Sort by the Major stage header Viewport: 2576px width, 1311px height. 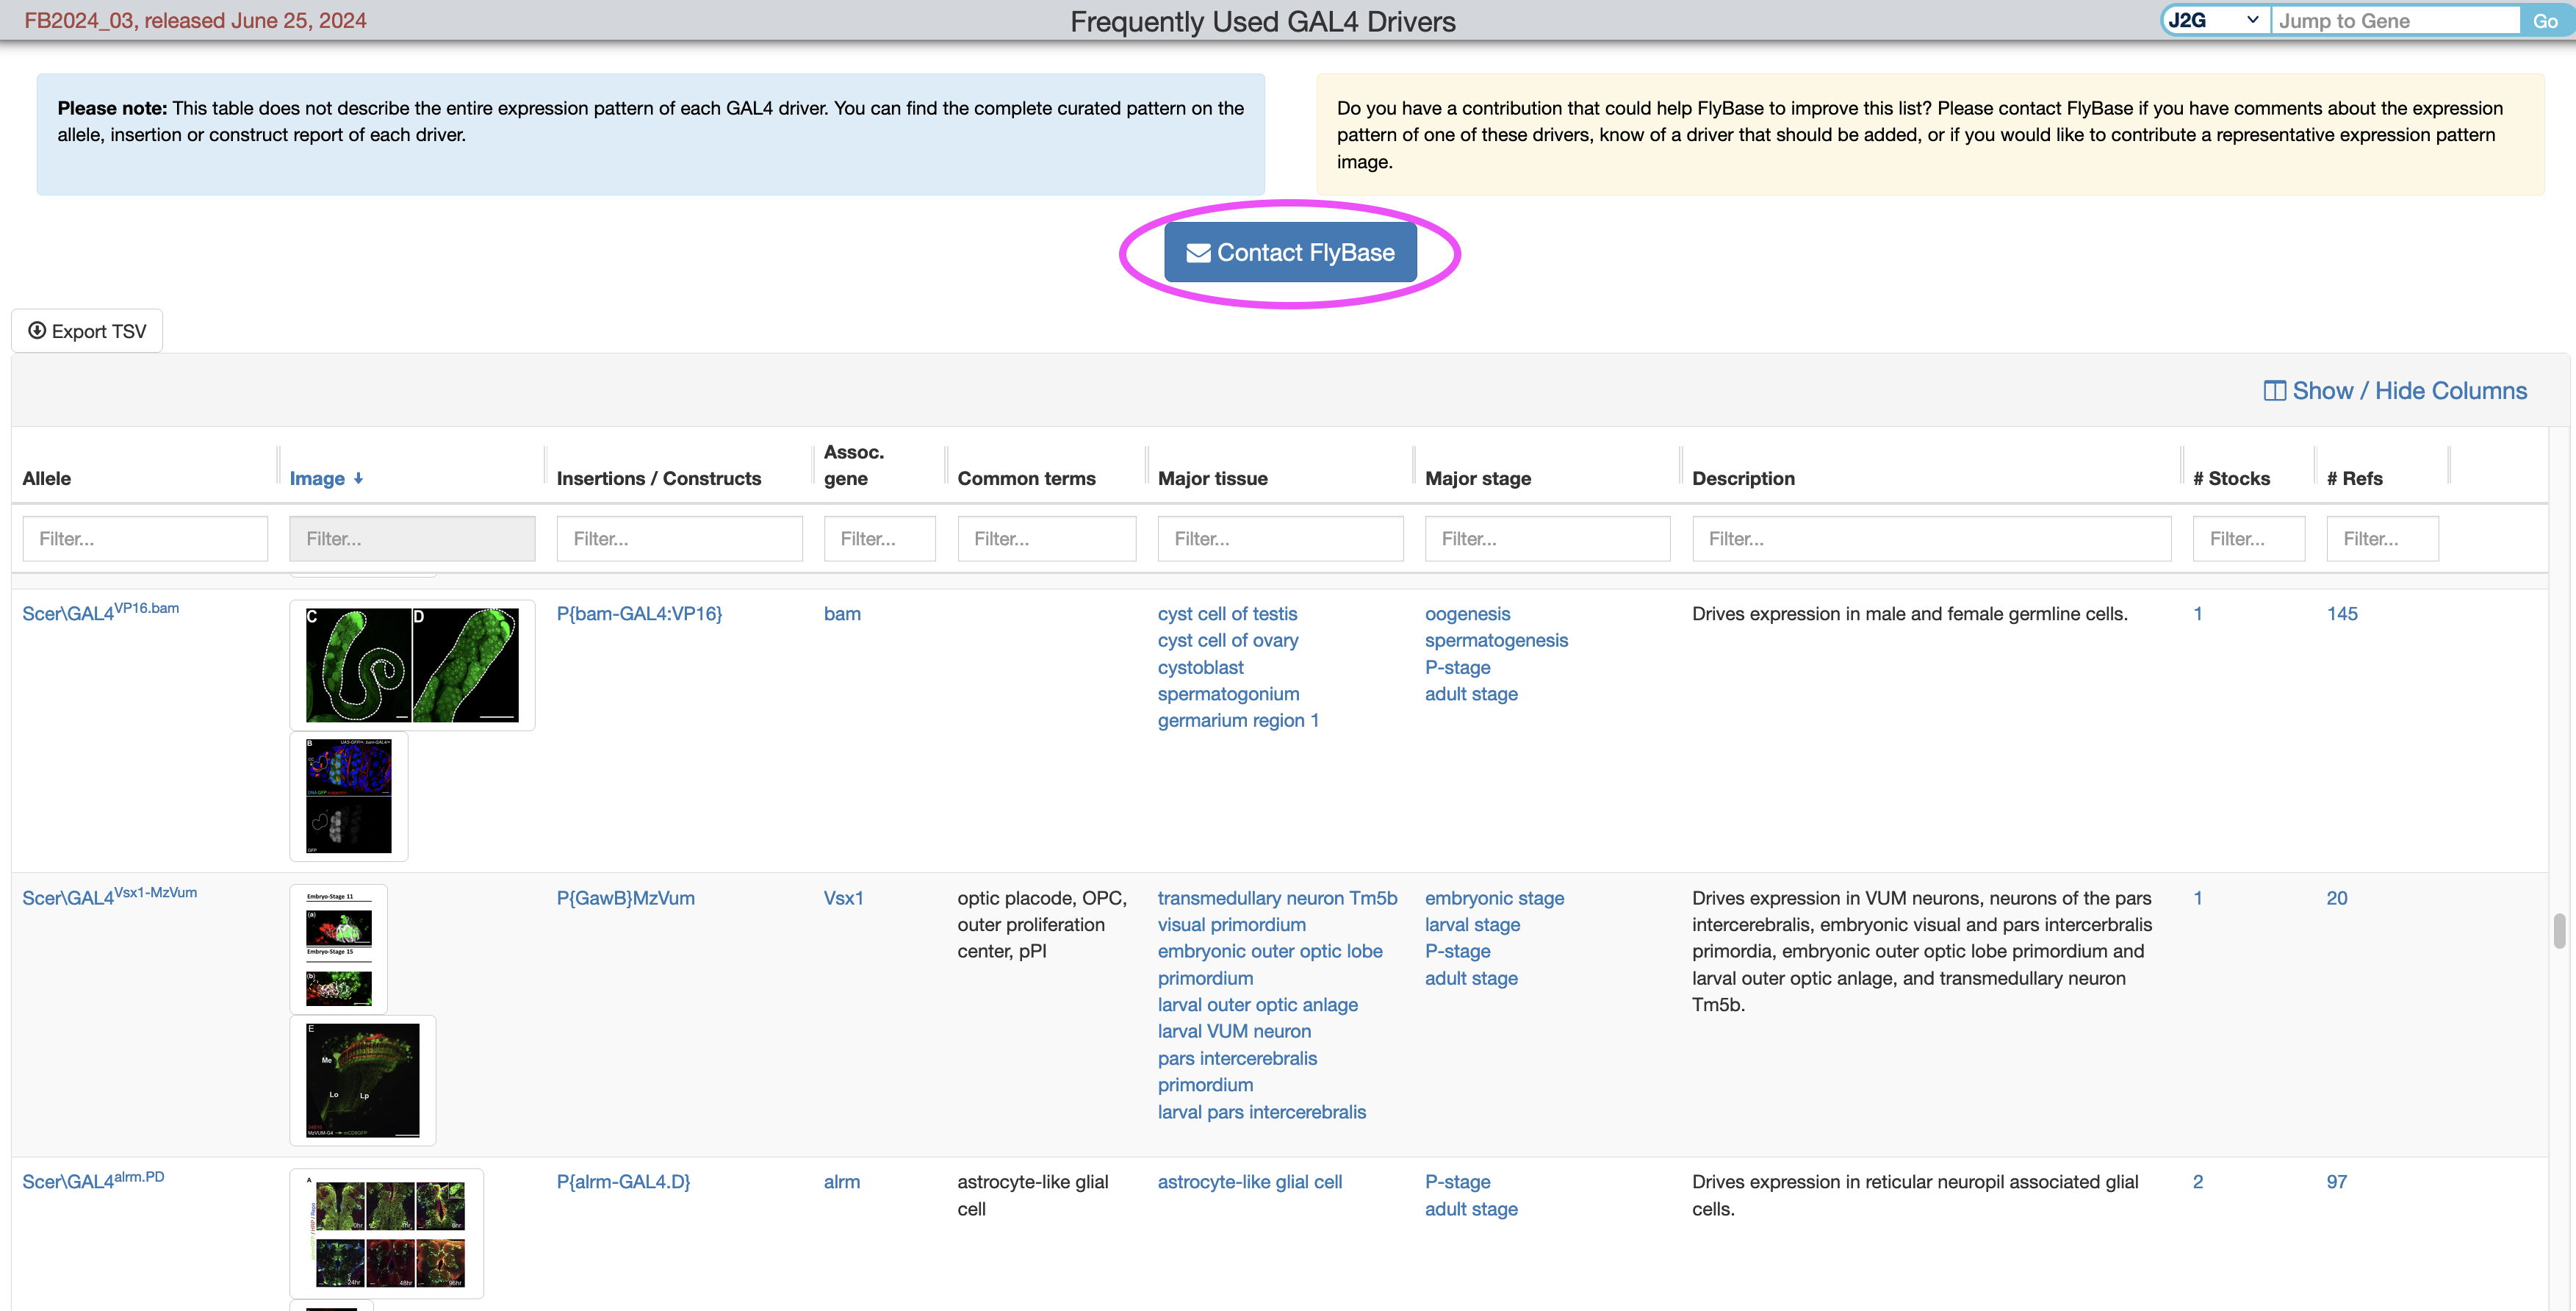(1477, 478)
